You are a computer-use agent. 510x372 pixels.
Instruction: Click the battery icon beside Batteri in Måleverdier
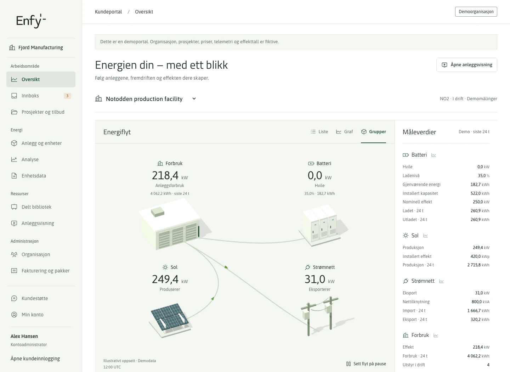tap(406, 155)
